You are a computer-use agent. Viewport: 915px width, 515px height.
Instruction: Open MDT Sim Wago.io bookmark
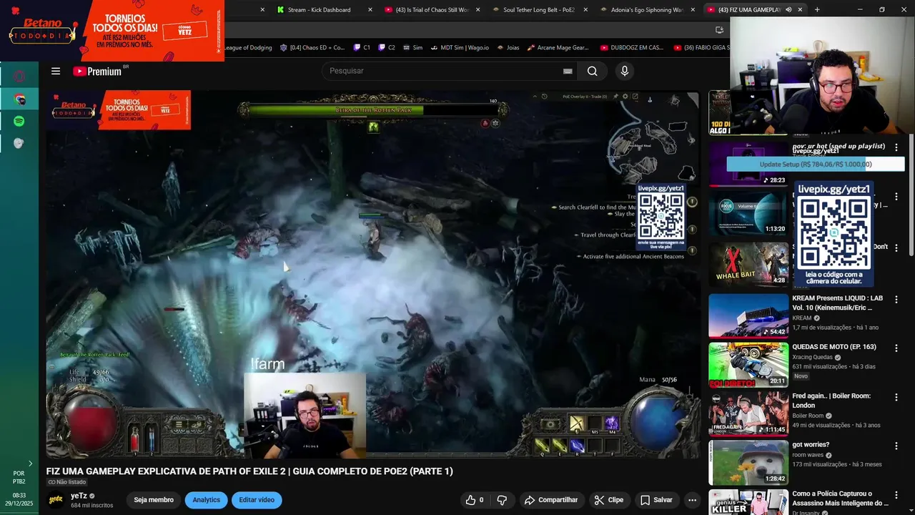tap(459, 48)
